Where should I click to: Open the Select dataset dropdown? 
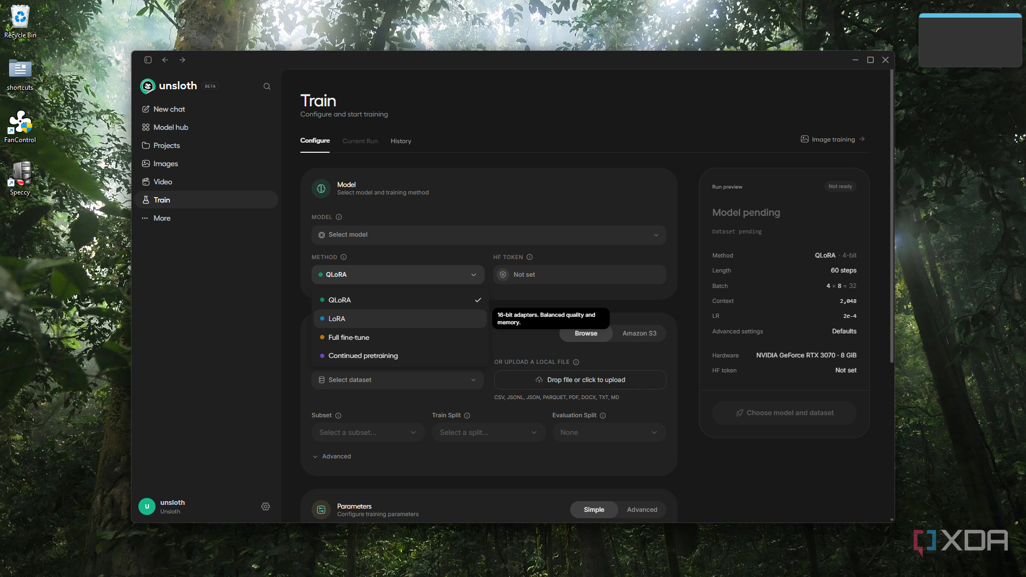[x=398, y=380]
